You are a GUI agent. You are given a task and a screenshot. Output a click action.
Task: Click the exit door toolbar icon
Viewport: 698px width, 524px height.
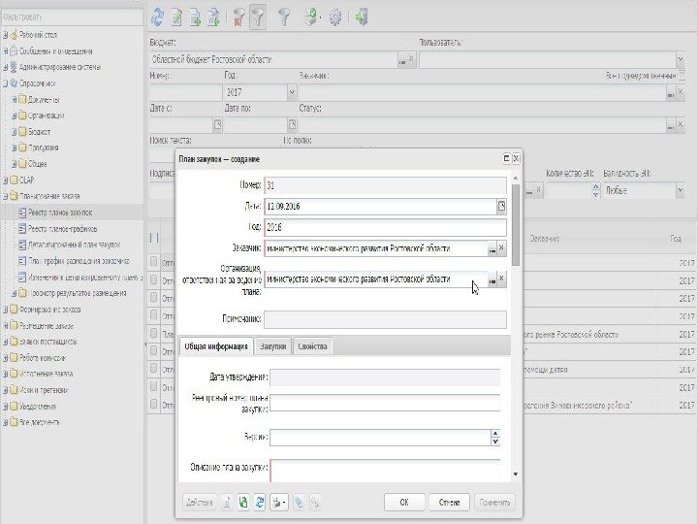click(361, 16)
